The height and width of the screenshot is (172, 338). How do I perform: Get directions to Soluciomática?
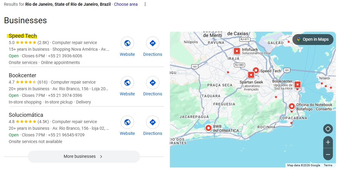coord(153,122)
